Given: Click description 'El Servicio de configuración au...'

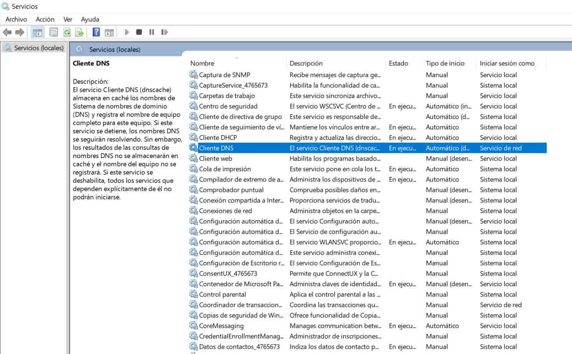Looking at the screenshot, I should click(335, 232).
